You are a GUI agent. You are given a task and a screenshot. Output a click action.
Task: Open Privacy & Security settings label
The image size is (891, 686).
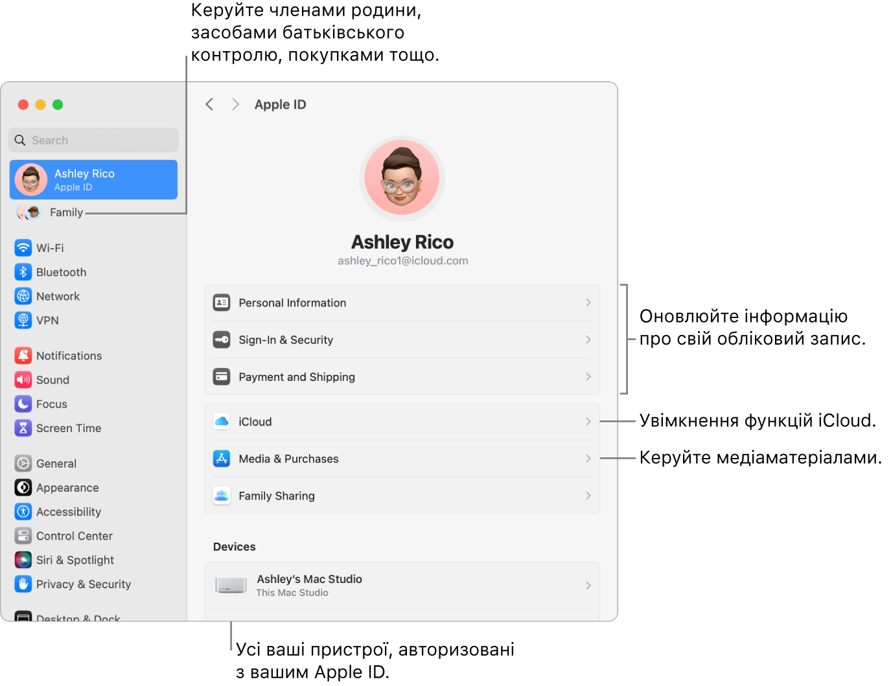84,584
